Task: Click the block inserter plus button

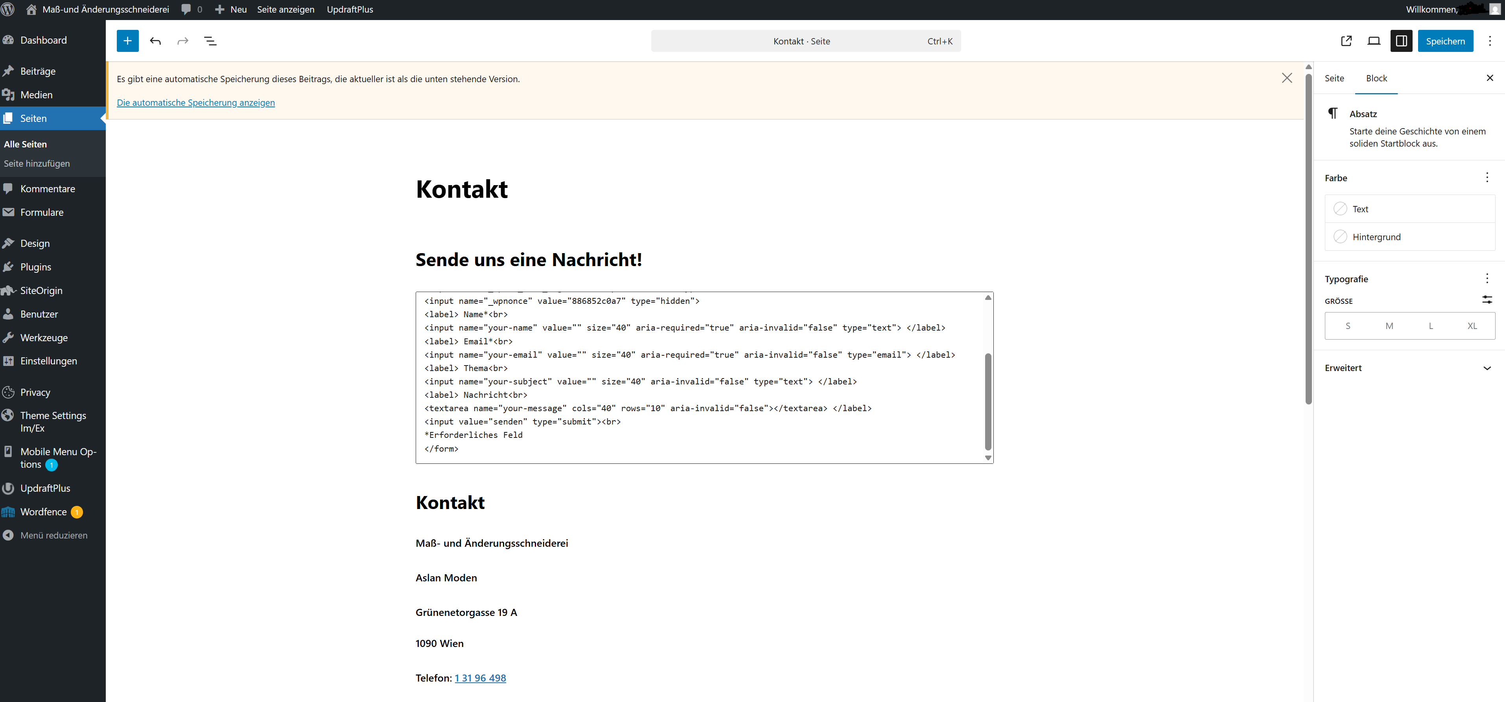Action: pos(127,41)
